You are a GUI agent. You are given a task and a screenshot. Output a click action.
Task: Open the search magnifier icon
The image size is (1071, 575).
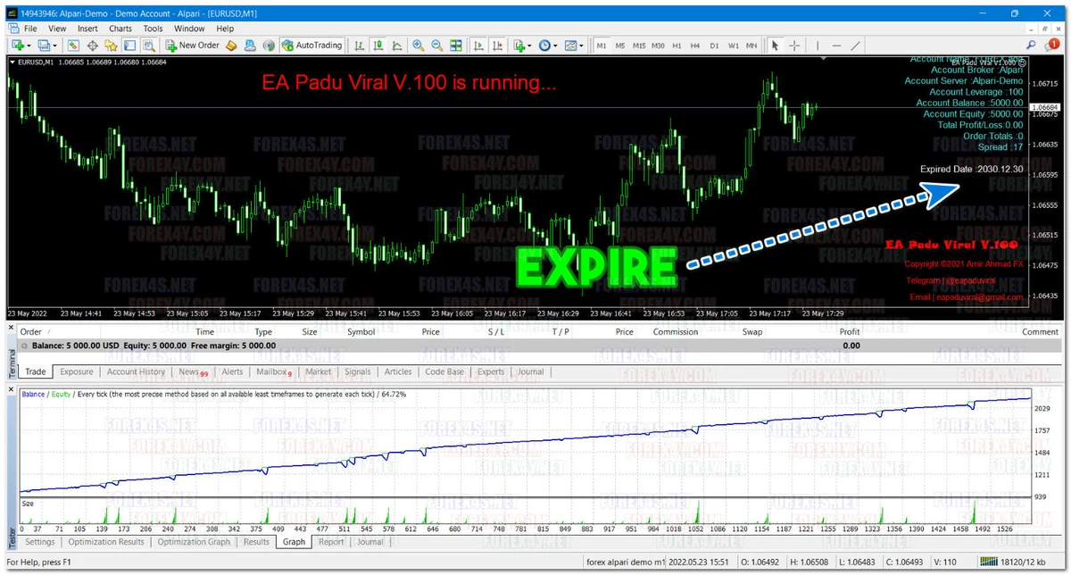(x=1030, y=46)
